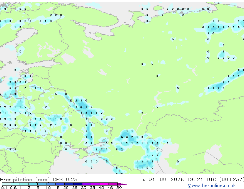The height and width of the screenshot is (189, 244).
Task: Pick the 2–5 mm legend color box
Action: click(x=33, y=184)
